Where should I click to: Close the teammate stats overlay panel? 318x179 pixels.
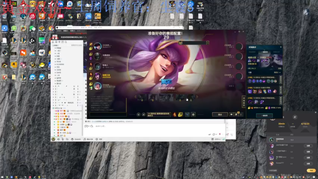tap(315, 112)
